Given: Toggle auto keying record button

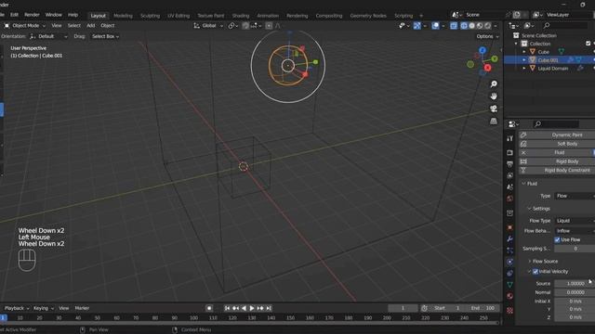Looking at the screenshot, I should [x=209, y=308].
